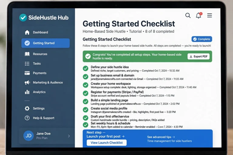This screenshot has width=233, height=155.
Task: Click the Export PDF button
Action: [198, 57]
